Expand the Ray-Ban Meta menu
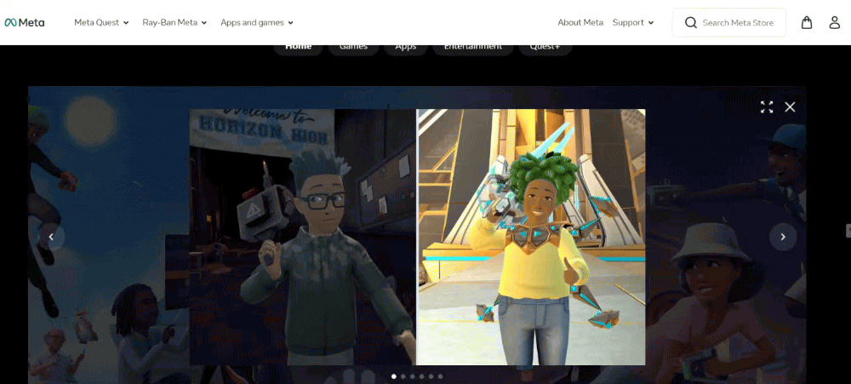 [x=174, y=23]
